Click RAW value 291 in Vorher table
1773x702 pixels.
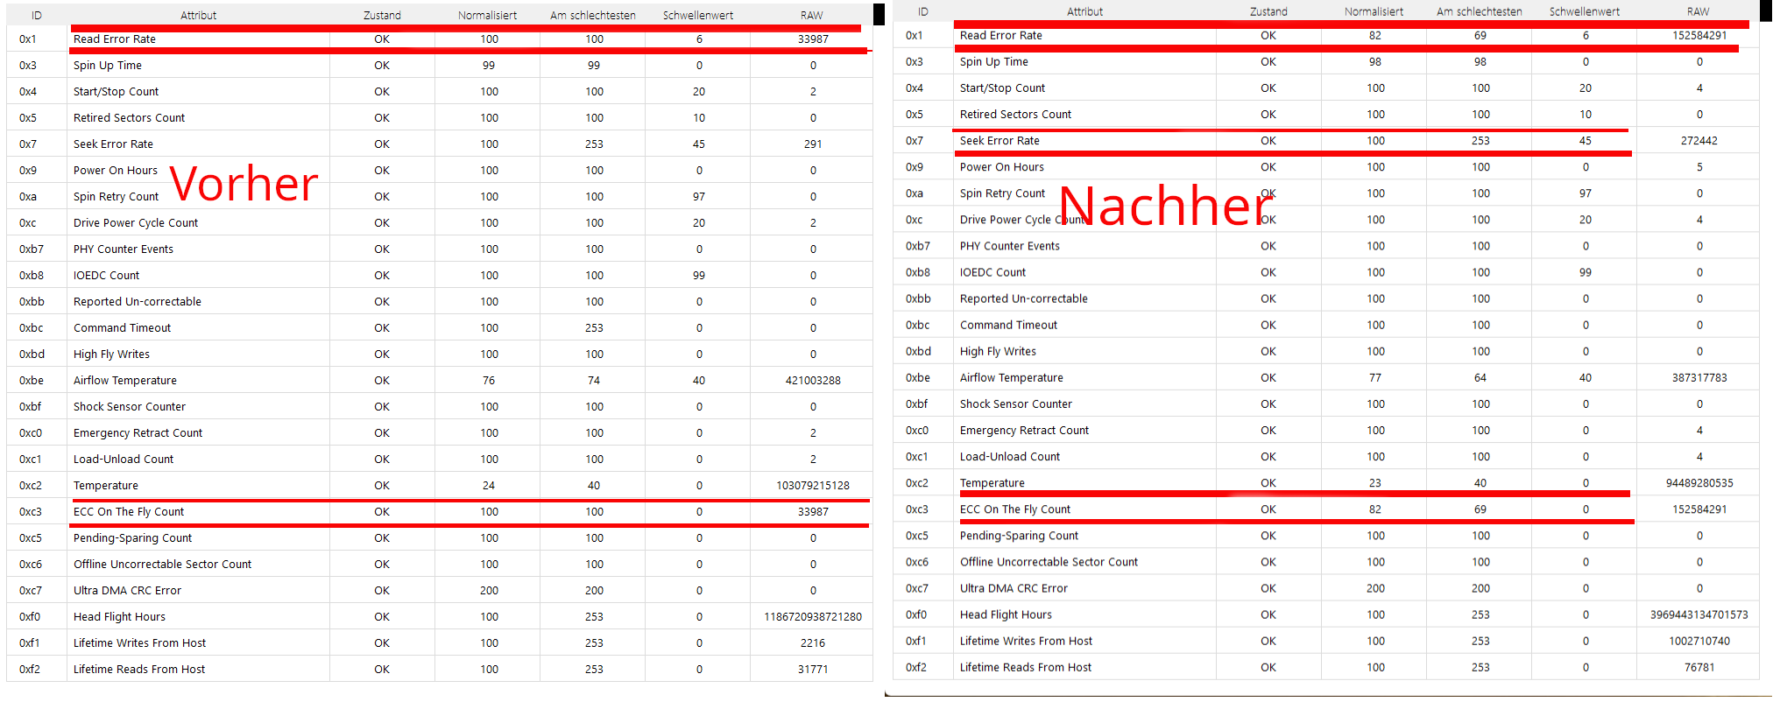tap(813, 144)
